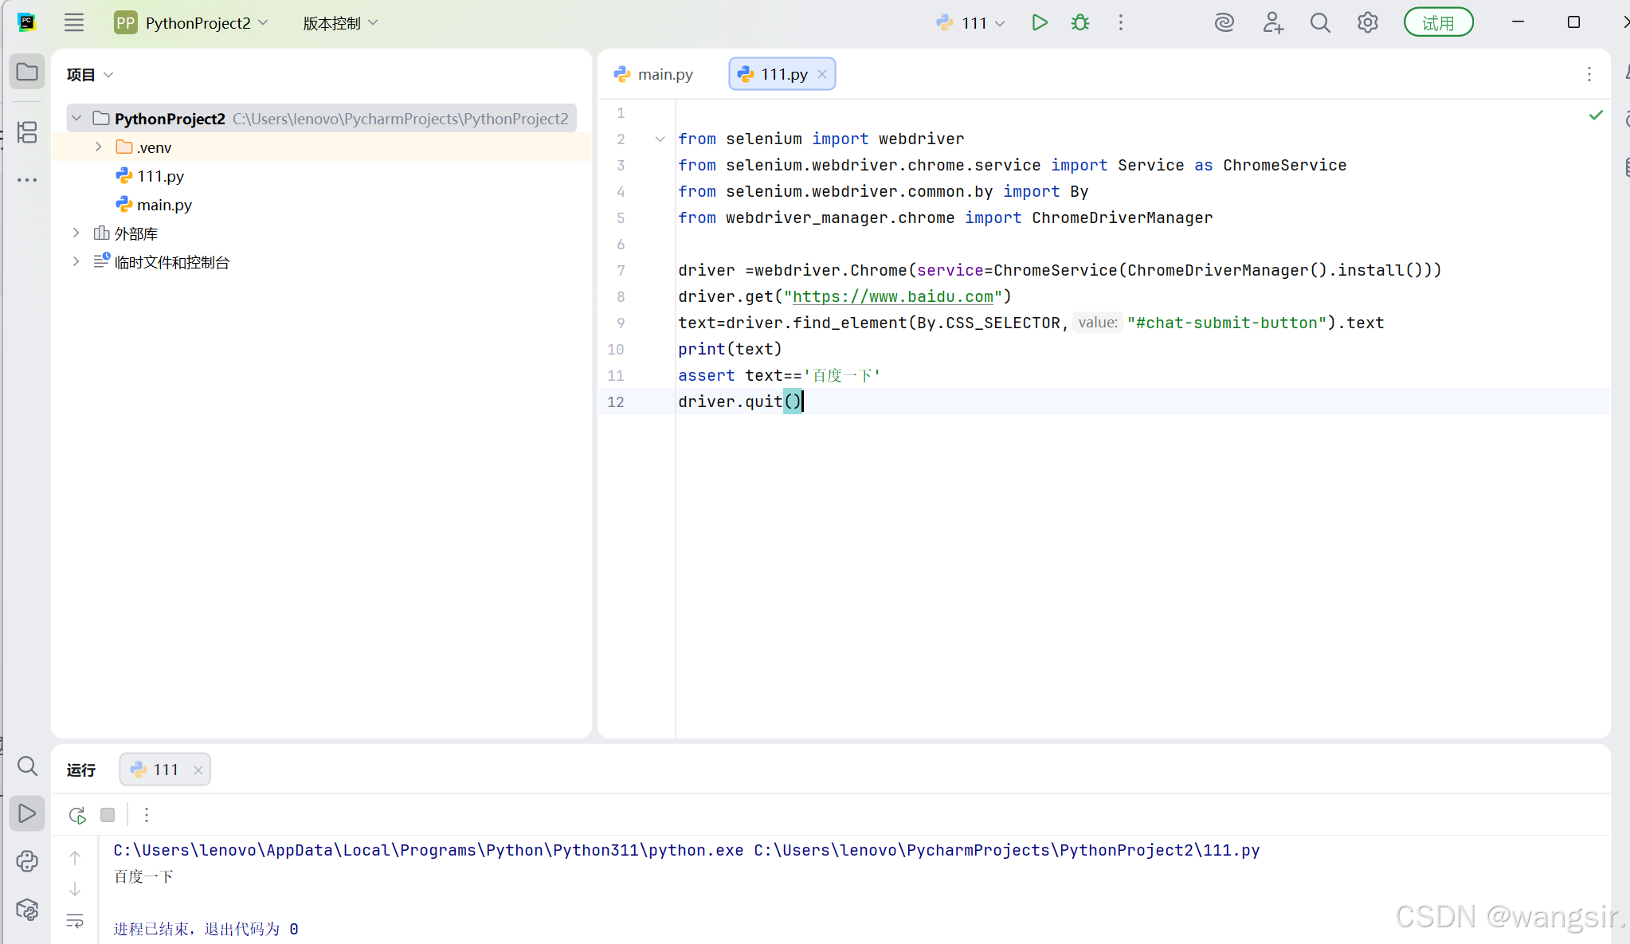Toggle soft-wrap in the run console
Image resolution: width=1630 pixels, height=944 pixels.
pyautogui.click(x=75, y=921)
